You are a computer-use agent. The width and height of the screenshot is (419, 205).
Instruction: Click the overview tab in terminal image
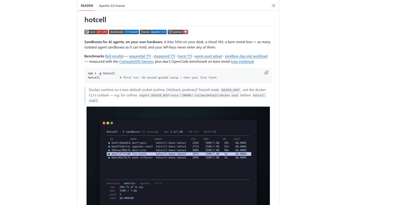click(113, 183)
